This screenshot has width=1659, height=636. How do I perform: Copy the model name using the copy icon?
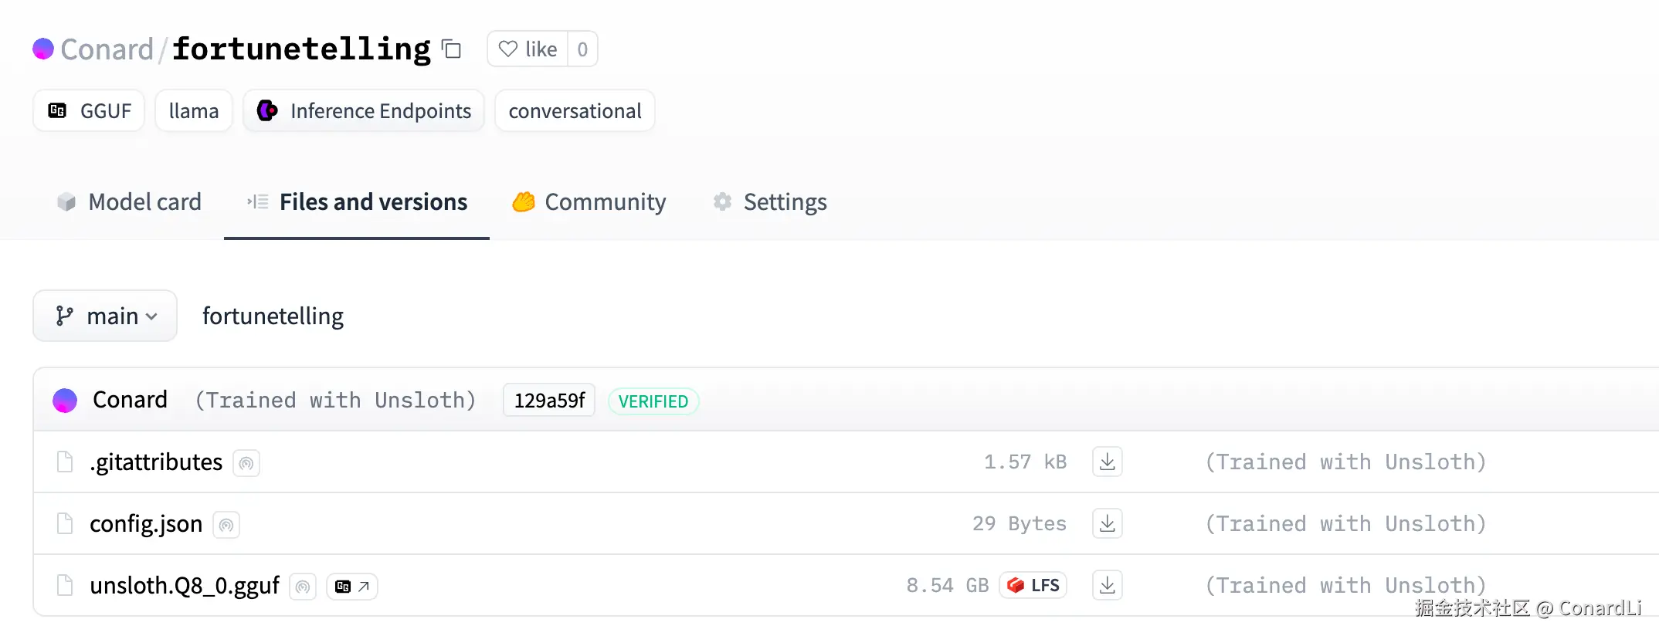pos(451,49)
